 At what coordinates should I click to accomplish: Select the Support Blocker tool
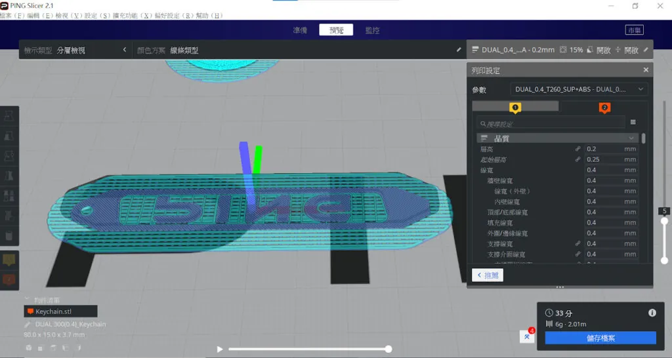click(x=9, y=216)
